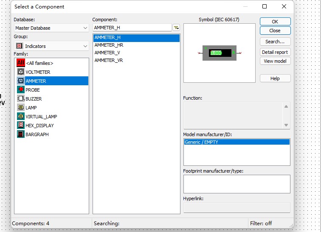Maximize the Select a Component dialog
The height and width of the screenshot is (232, 321).
pyautogui.click(x=265, y=6)
